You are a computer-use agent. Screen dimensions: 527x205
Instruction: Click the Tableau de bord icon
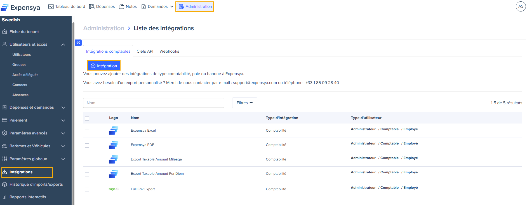(x=51, y=6)
